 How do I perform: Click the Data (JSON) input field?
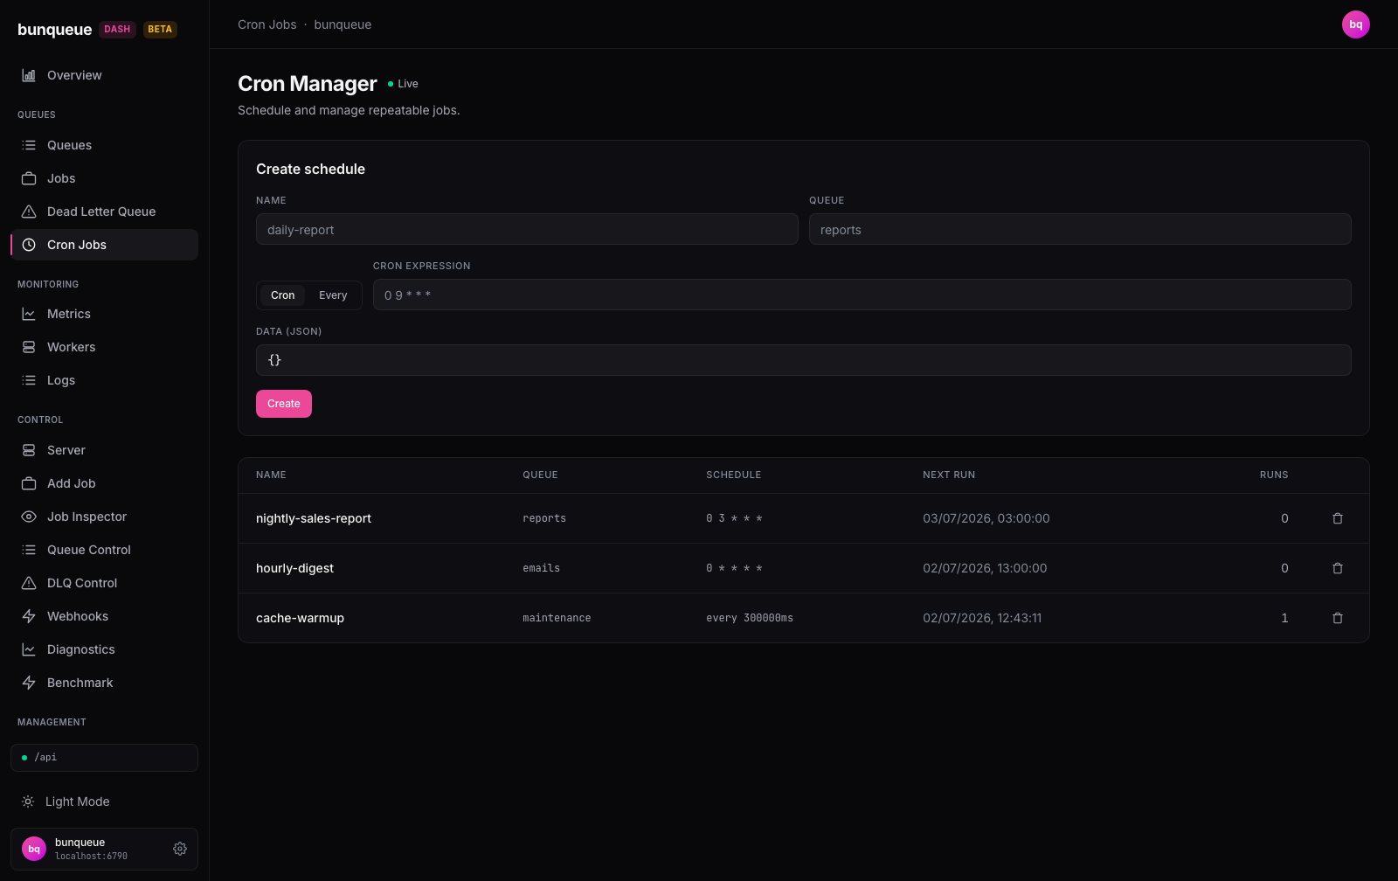click(803, 360)
